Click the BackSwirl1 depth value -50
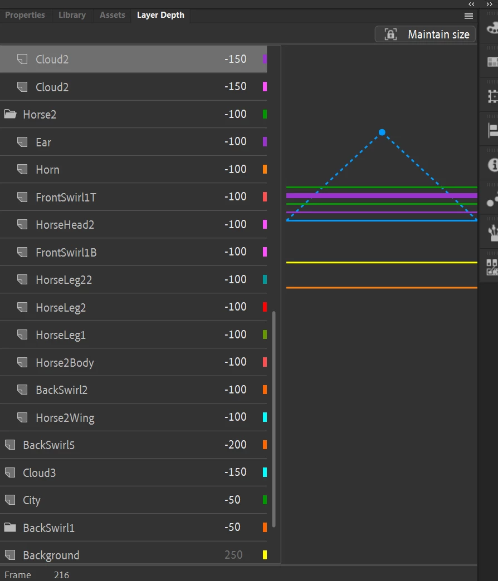 click(x=232, y=527)
